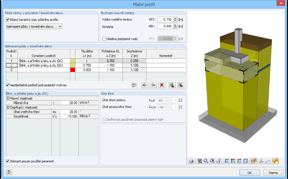This screenshot has width=288, height=179.
Task: Click Pořadnice BL cell 1.100 in row 2'
Action: pyautogui.click(x=111, y=65)
